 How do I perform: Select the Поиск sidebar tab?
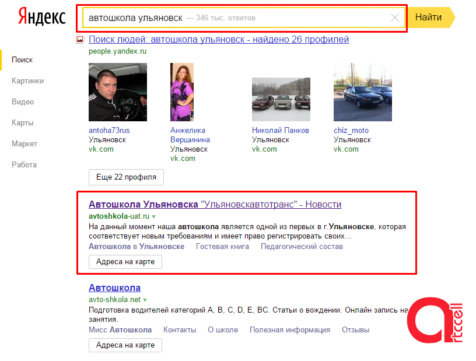(x=22, y=60)
